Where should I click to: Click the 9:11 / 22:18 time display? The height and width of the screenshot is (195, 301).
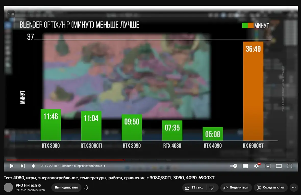pos(48,166)
